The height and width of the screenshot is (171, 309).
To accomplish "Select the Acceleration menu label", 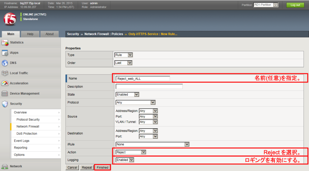I will (x=19, y=83).
